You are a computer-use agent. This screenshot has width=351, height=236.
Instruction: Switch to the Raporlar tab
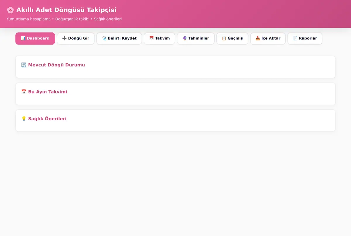(x=305, y=38)
